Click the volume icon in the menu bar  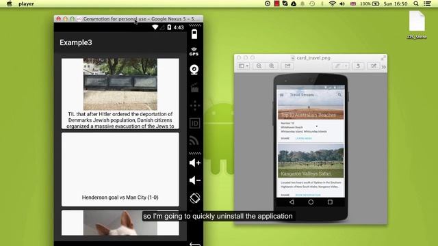pos(342,3)
